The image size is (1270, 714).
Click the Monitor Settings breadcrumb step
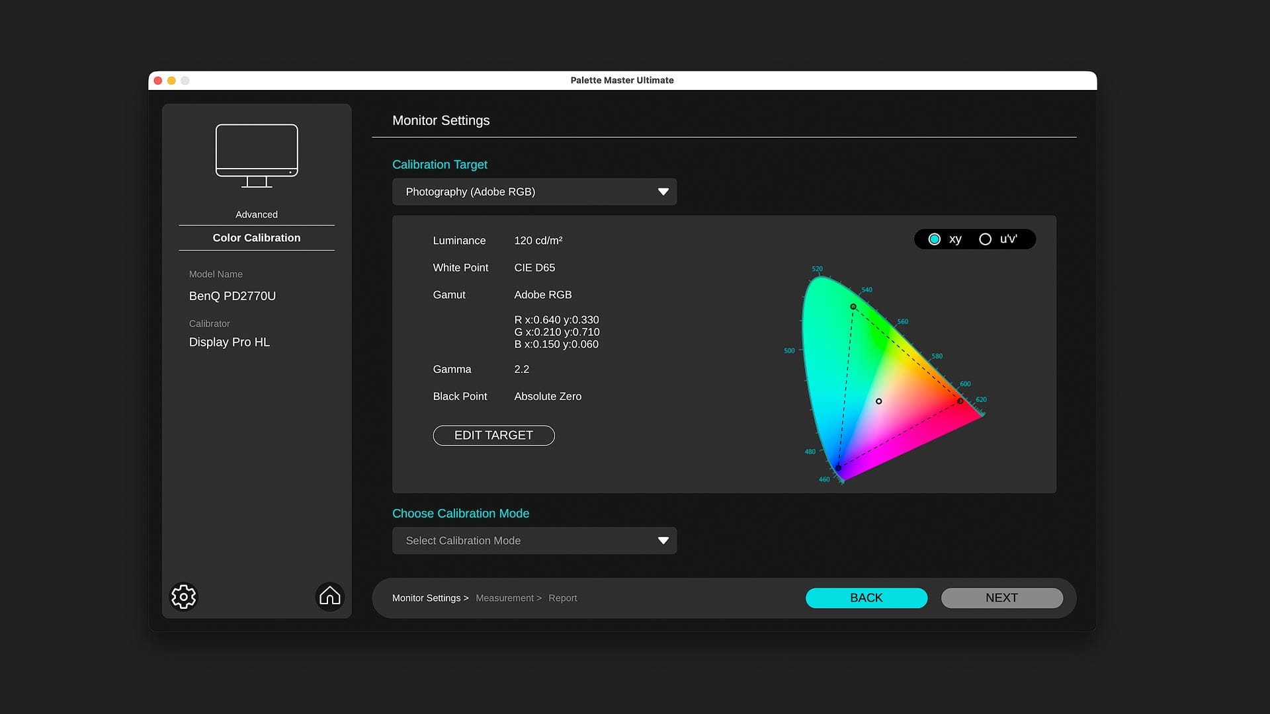click(x=427, y=598)
